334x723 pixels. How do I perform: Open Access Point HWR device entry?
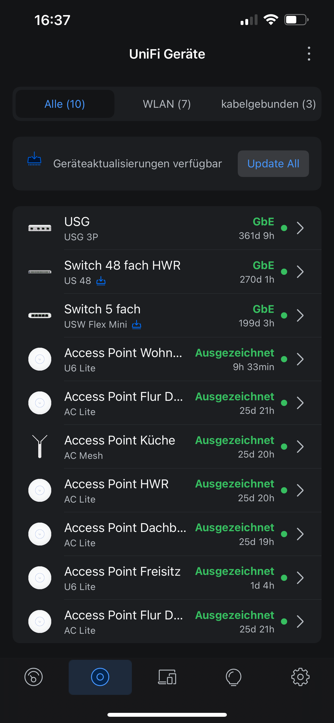(x=167, y=490)
